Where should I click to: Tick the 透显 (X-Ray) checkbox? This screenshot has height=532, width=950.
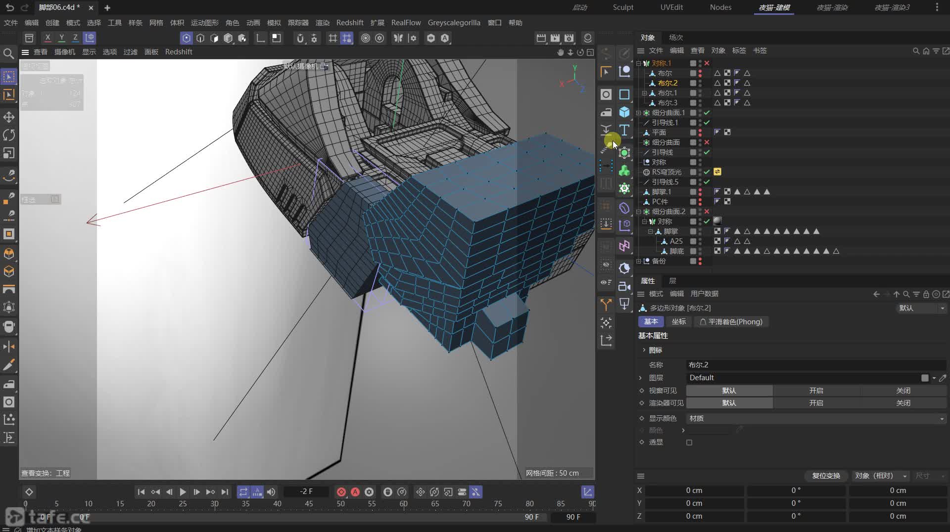(689, 443)
